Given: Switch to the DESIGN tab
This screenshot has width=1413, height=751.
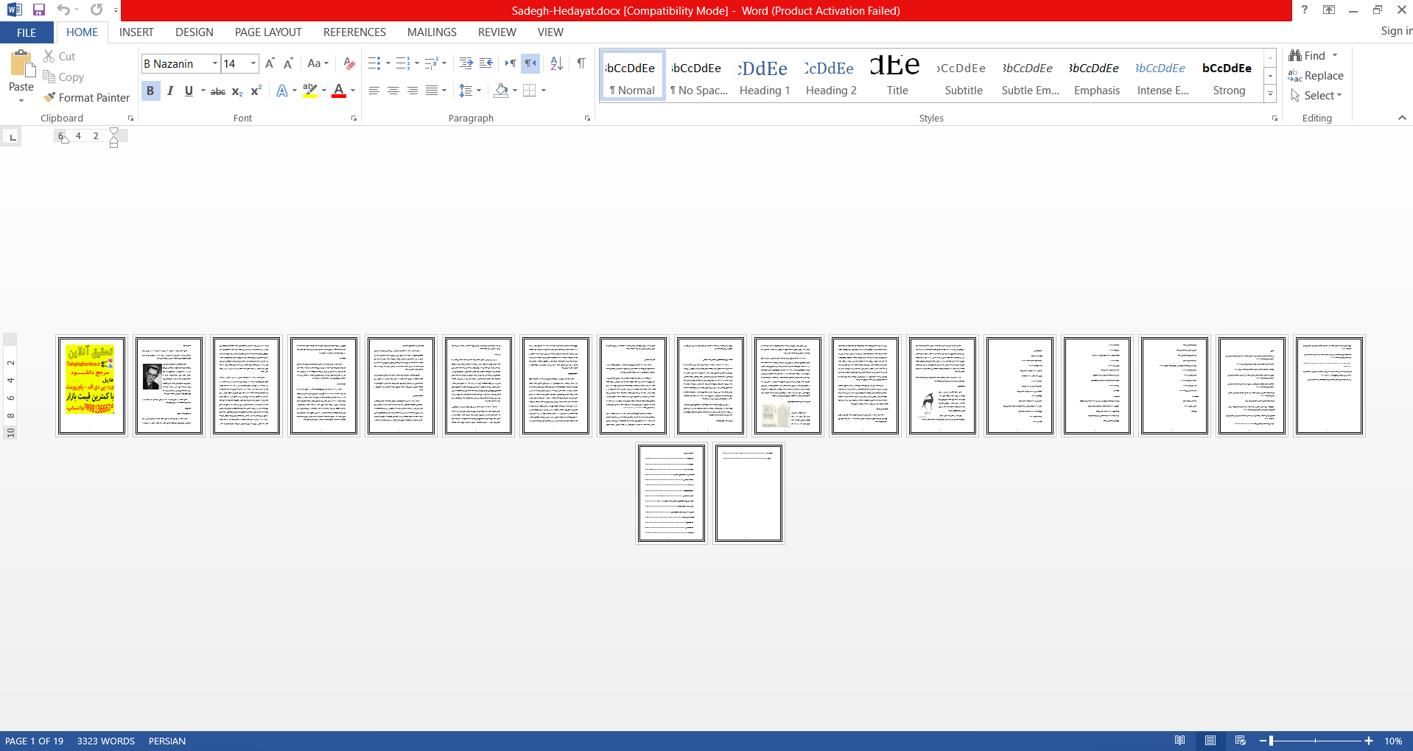Looking at the screenshot, I should pos(194,32).
